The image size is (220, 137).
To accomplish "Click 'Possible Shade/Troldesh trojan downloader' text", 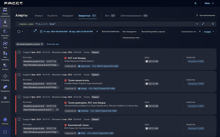I will tap(83, 84).
